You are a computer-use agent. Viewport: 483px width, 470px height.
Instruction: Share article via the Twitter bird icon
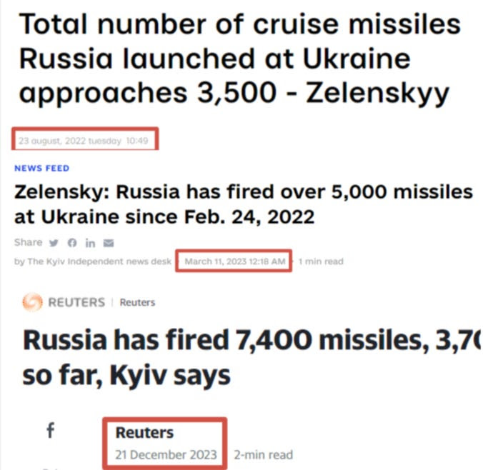pos(54,243)
